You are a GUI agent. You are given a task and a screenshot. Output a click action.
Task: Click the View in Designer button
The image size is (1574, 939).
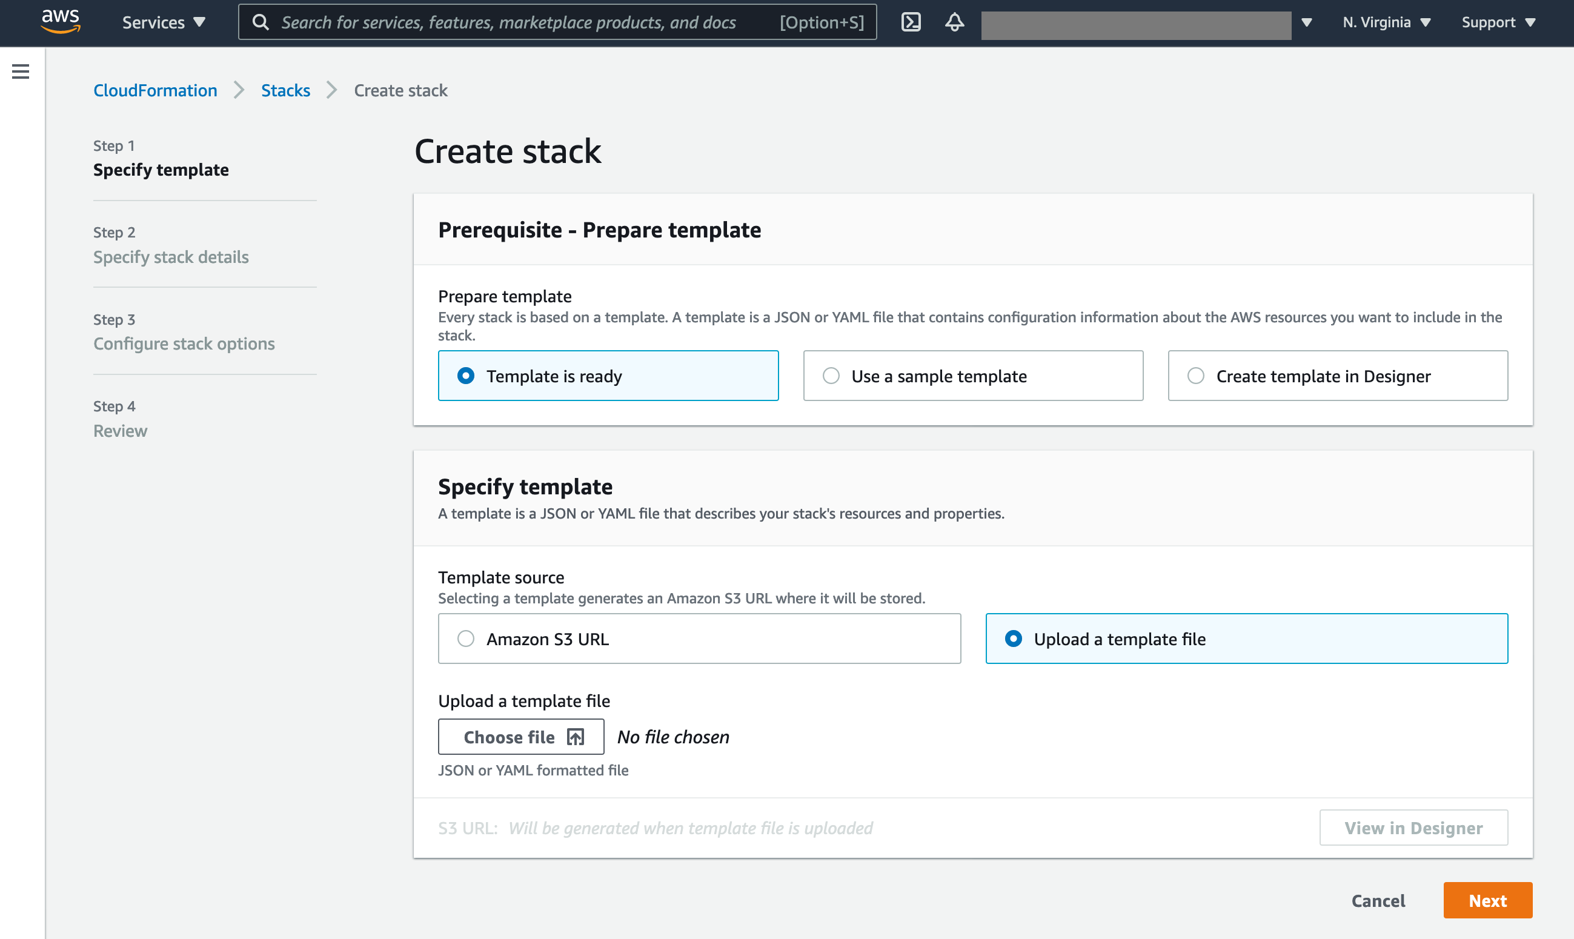tap(1413, 827)
